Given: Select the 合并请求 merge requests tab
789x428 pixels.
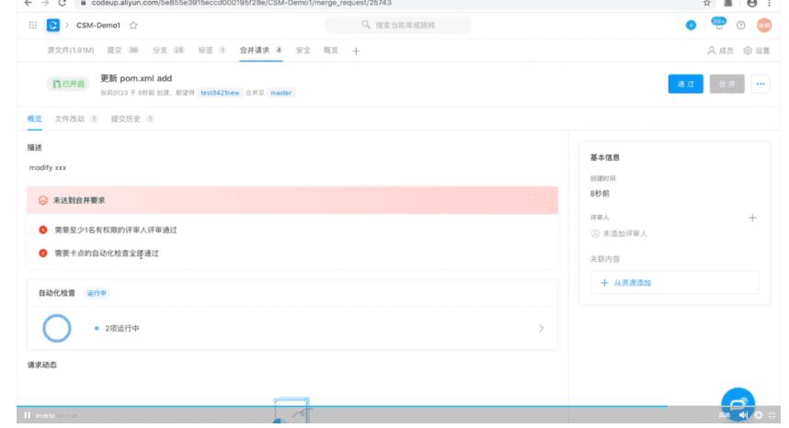Looking at the screenshot, I should pos(260,51).
